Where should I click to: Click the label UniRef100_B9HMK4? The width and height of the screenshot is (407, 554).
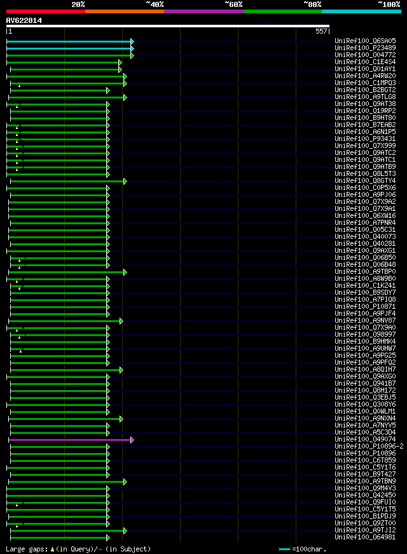click(365, 341)
